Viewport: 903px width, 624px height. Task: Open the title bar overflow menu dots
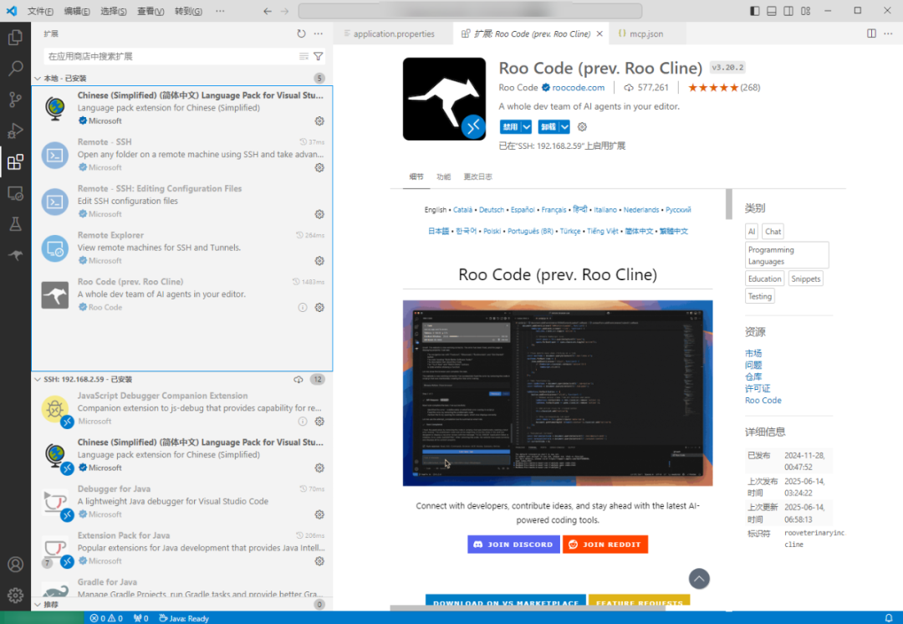220,11
